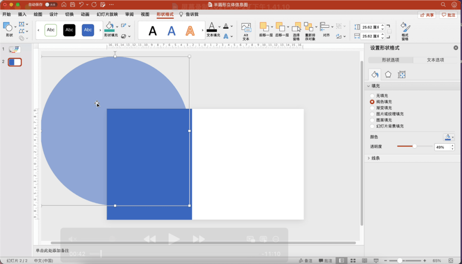The width and height of the screenshot is (462, 264).
Task: Click the 透明度 transparency slider handle
Action: pos(415,146)
